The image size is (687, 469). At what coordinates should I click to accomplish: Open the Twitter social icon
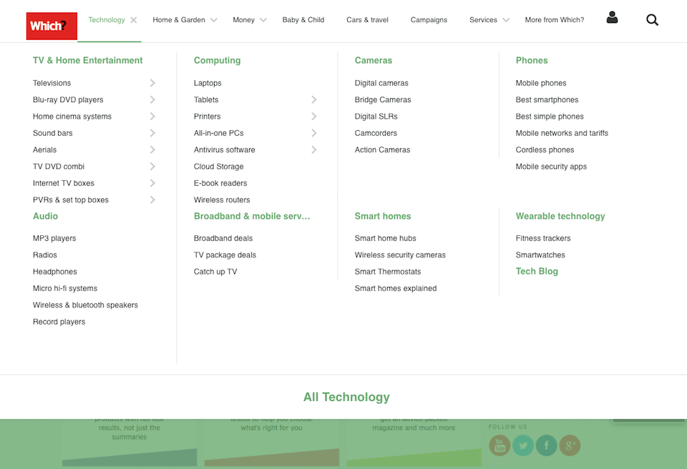coord(523,445)
